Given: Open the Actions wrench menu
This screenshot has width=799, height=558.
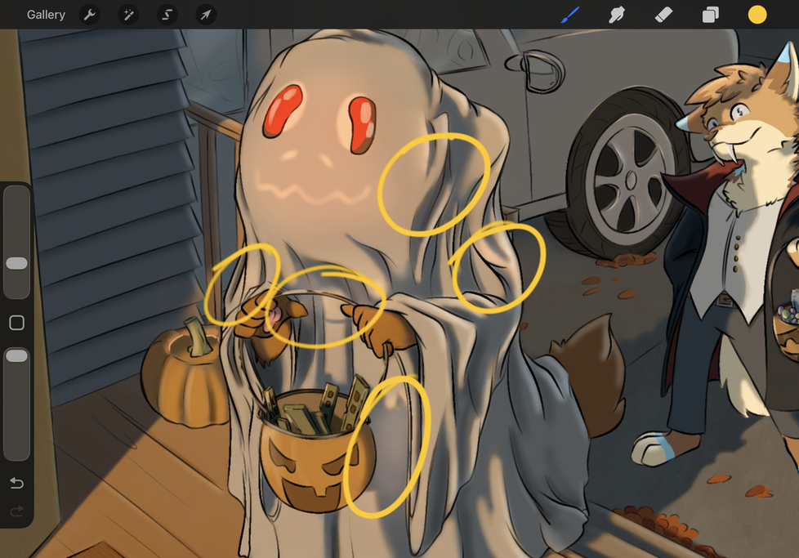Looking at the screenshot, I should pyautogui.click(x=89, y=15).
